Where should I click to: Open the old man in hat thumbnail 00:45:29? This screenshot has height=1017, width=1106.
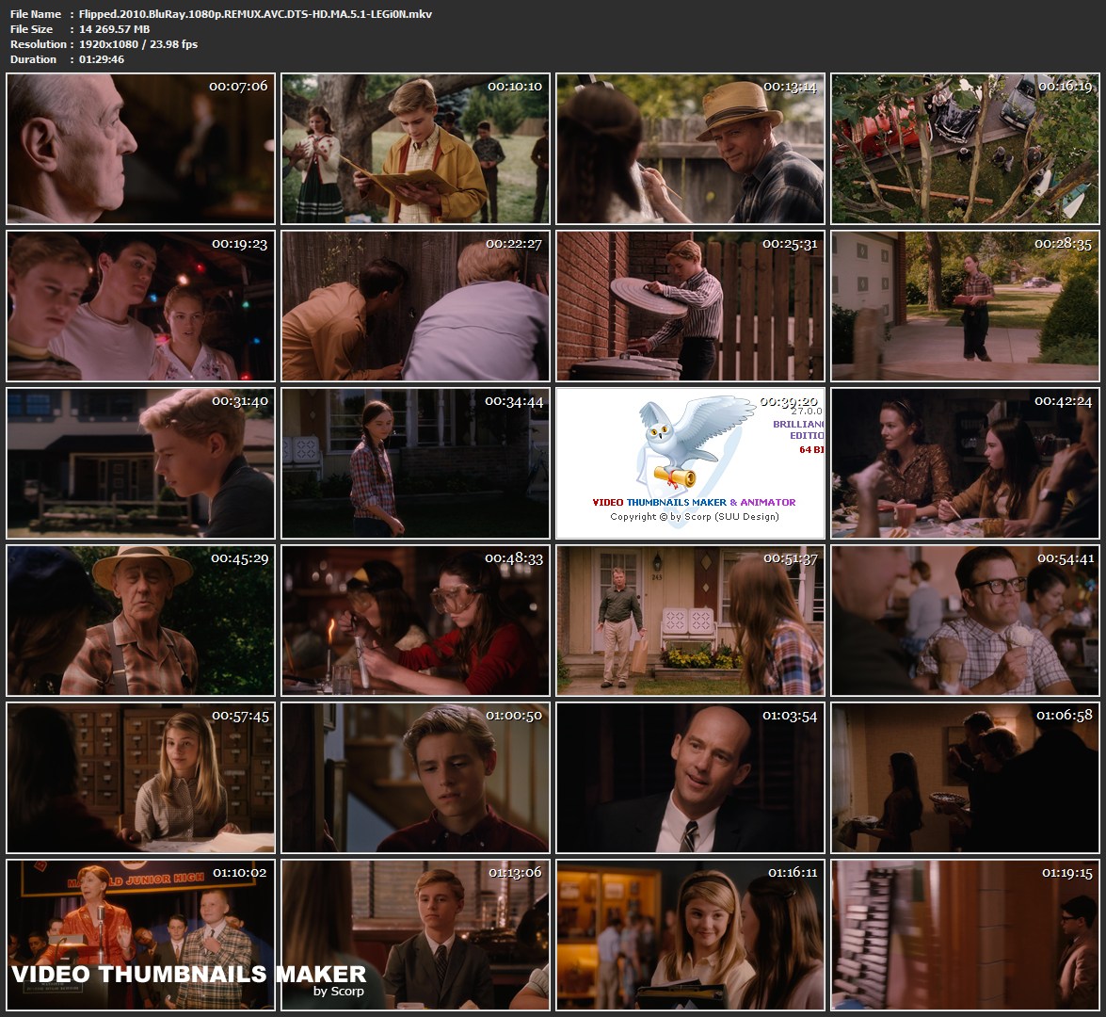click(x=140, y=620)
